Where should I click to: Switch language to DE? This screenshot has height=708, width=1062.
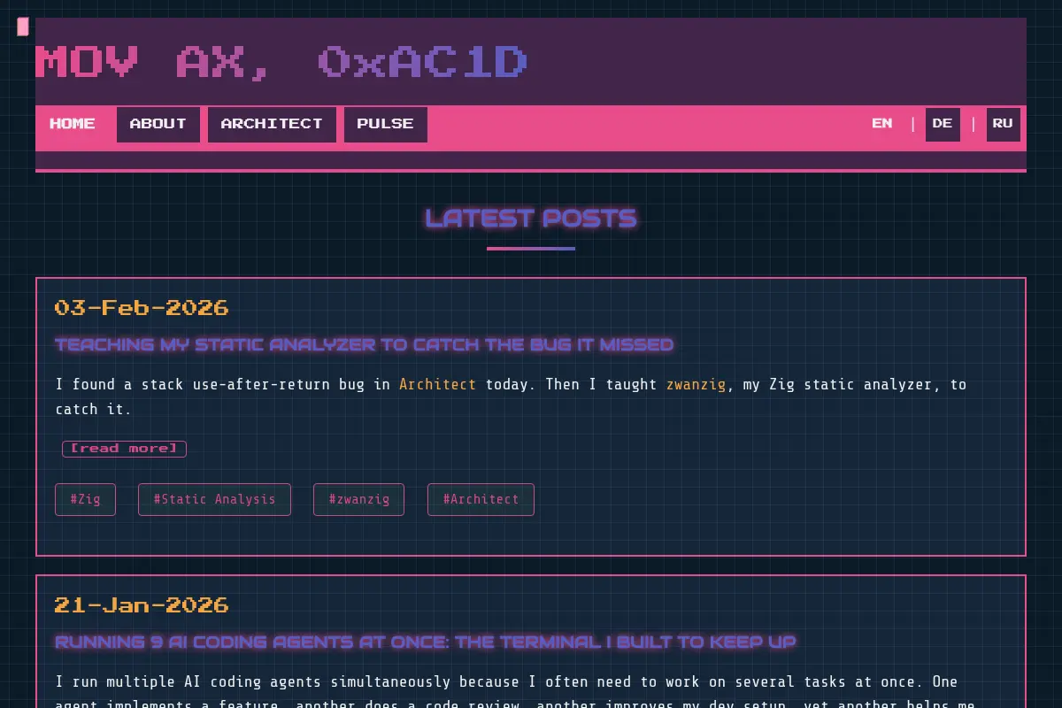(943, 124)
